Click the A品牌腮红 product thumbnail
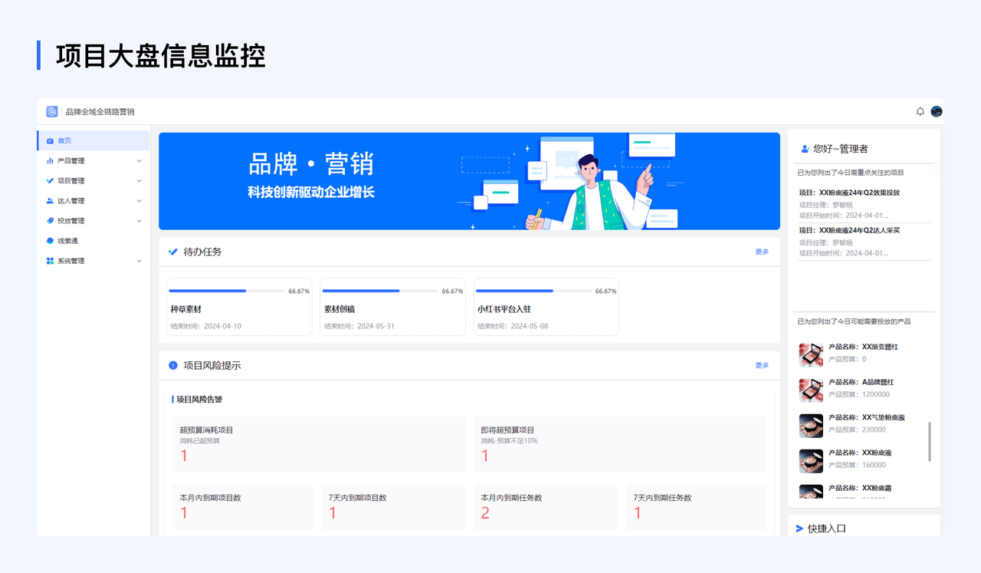Screen dimensions: 981x573 [x=811, y=390]
